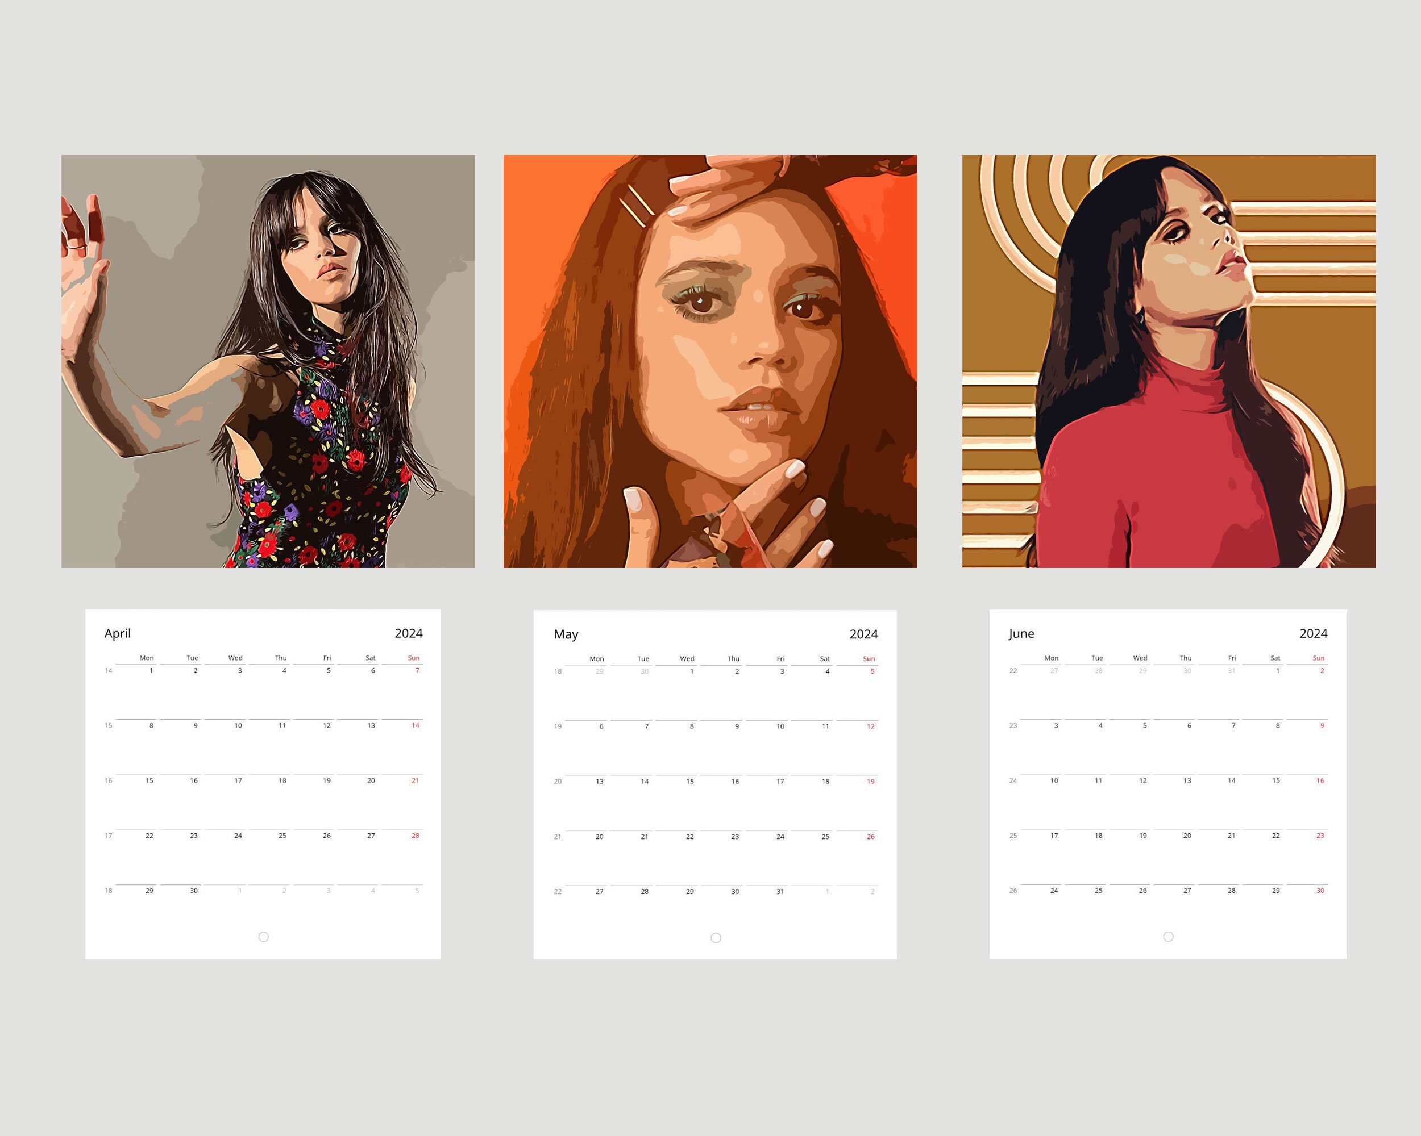Select June 30 red Sunday date
Image resolution: width=1421 pixels, height=1136 pixels.
point(1320,889)
